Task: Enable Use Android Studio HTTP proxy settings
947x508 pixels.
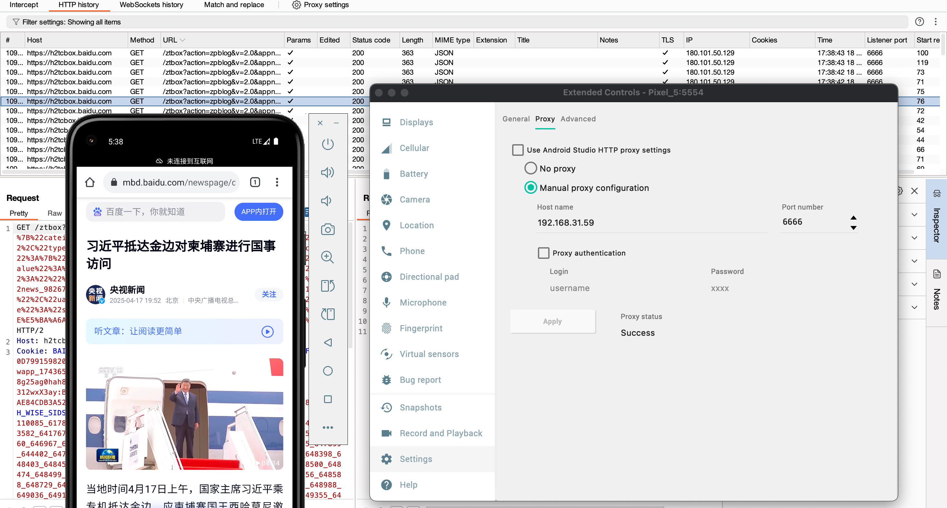Action: [518, 150]
